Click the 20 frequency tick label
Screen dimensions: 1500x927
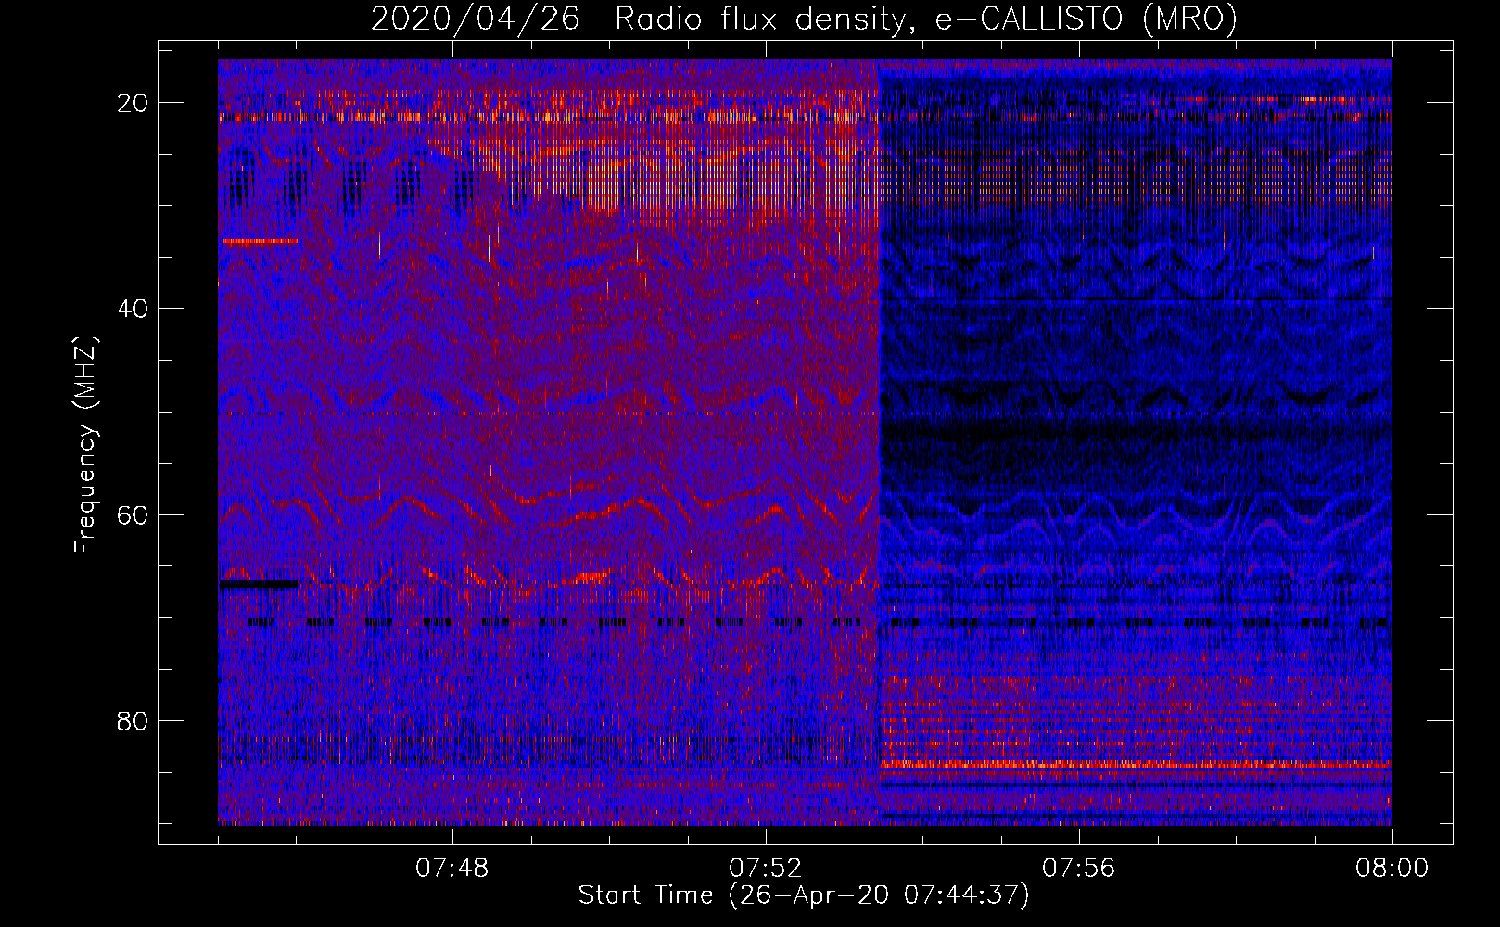point(133,103)
